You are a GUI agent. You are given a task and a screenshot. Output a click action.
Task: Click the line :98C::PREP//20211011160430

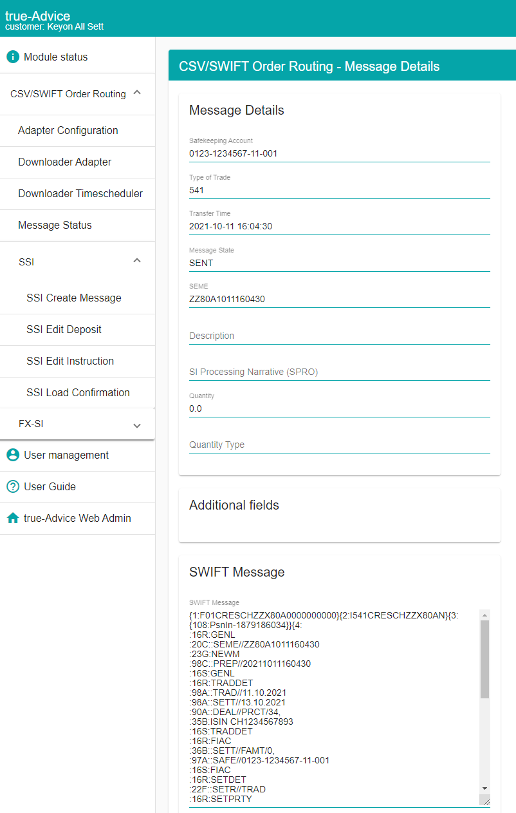click(250, 664)
